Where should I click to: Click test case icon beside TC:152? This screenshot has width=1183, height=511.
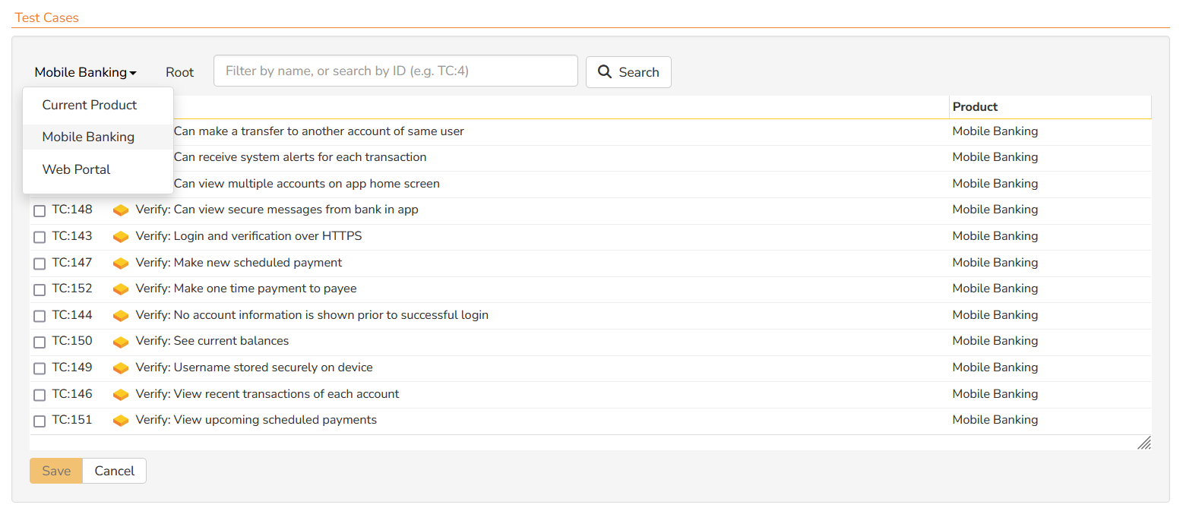[x=120, y=289]
